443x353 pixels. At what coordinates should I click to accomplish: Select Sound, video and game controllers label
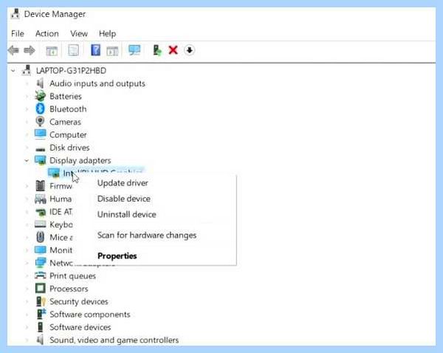tap(114, 340)
